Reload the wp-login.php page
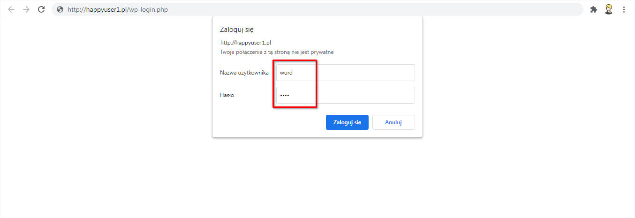This screenshot has height=218, width=635. pos(41,9)
